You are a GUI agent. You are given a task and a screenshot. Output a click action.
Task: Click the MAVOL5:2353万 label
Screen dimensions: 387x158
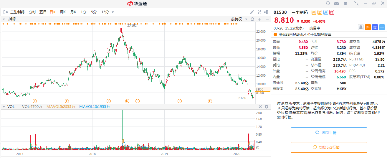pos(61,107)
